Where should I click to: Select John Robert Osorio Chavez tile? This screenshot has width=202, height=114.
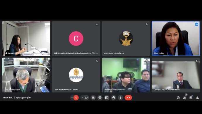click(76, 75)
